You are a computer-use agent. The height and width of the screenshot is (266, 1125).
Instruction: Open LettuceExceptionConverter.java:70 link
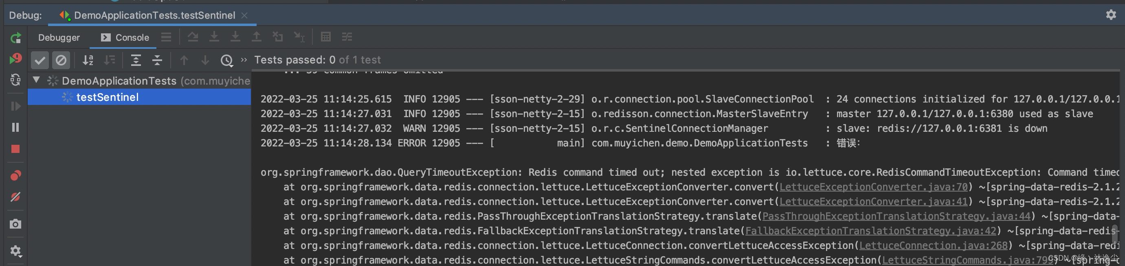point(874,187)
